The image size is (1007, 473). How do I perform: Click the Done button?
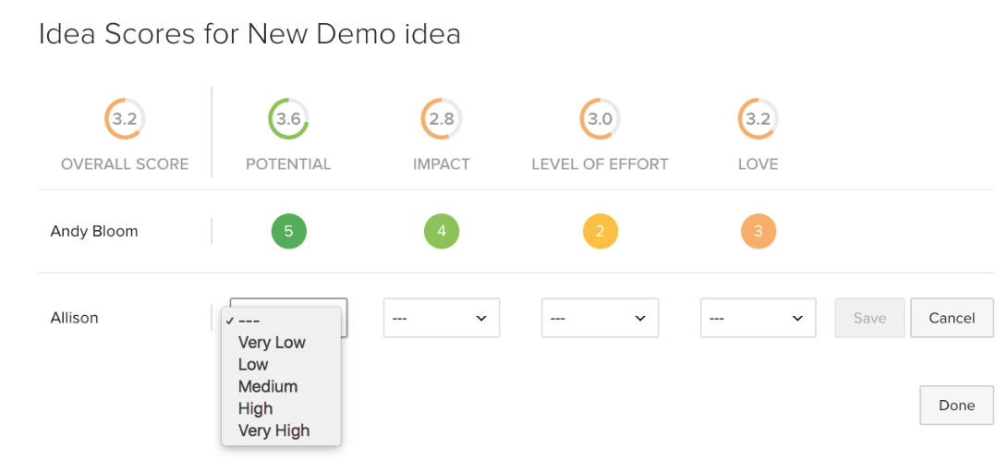point(956,406)
